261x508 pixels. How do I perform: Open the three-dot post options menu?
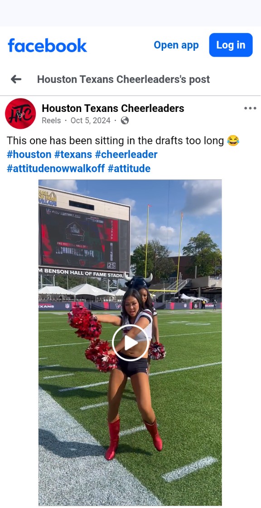coord(250,108)
